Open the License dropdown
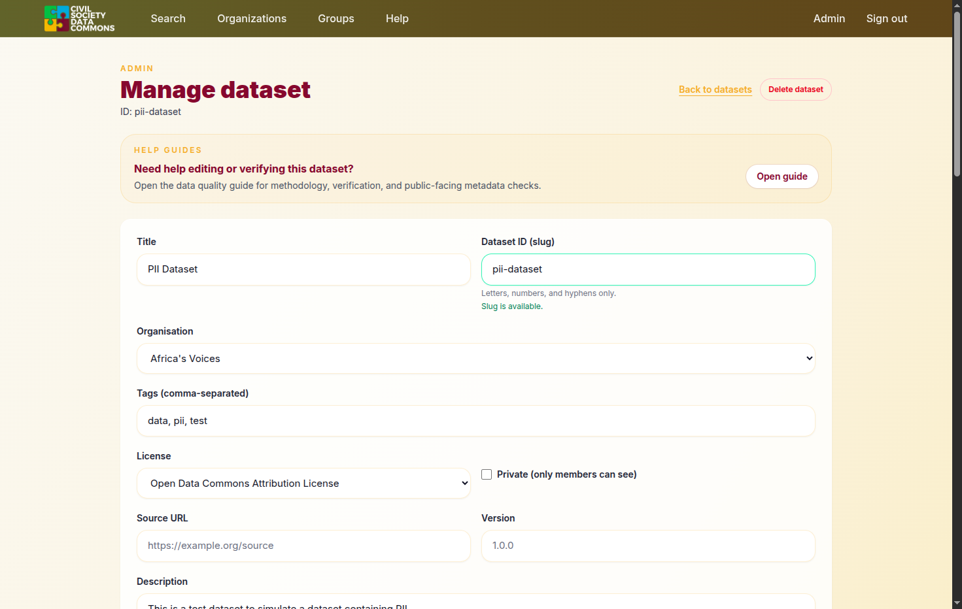This screenshot has width=962, height=609. (303, 484)
